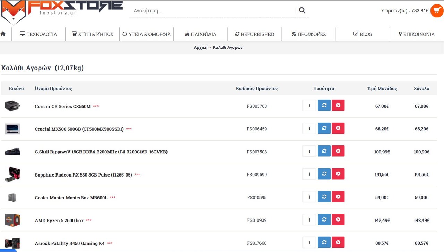Click the search magnifier icon
444x252 pixels.
coord(302,10)
